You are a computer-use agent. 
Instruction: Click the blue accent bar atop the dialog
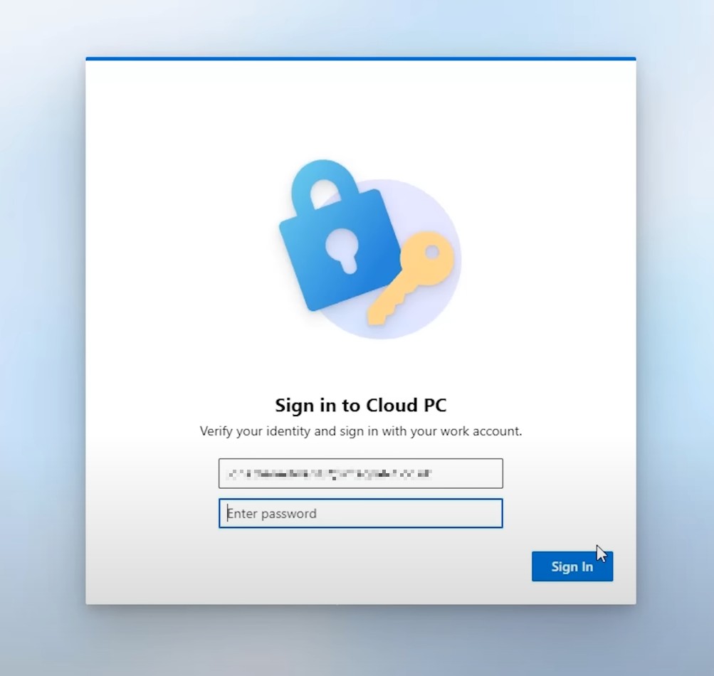pyautogui.click(x=361, y=59)
